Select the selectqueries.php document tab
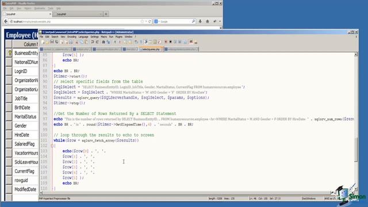Screen dimensions: 368x207 click(x=151, y=49)
